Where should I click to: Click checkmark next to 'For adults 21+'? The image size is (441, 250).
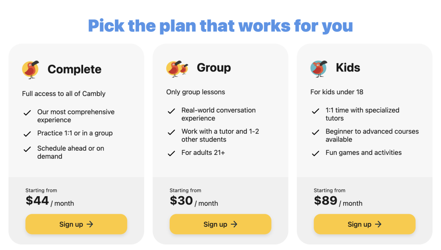click(x=171, y=153)
